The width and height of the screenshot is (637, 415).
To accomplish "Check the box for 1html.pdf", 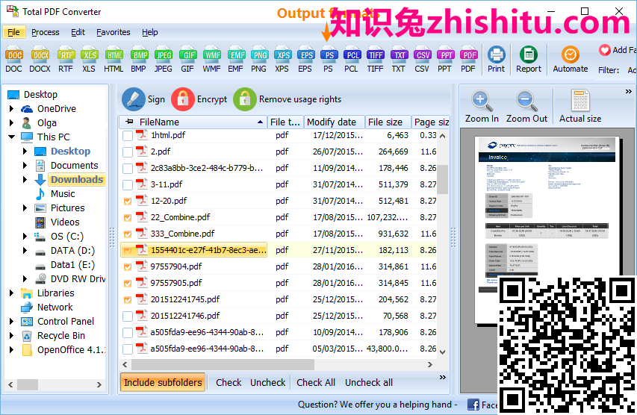I will point(128,136).
